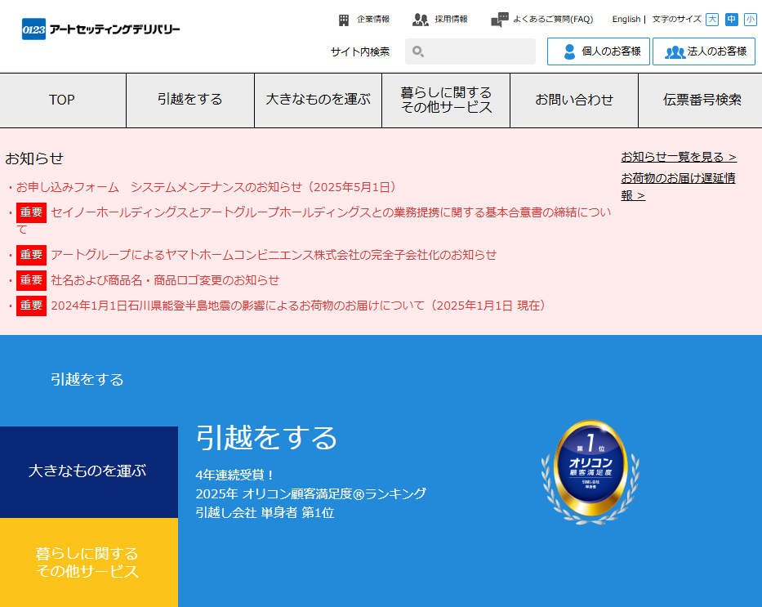This screenshot has width=762, height=607.
Task: Click the Oricon first-place medal badge
Action: pos(590,471)
